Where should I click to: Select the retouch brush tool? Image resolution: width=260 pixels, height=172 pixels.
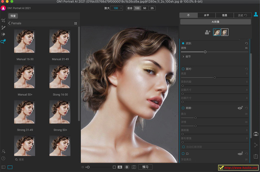click(3, 28)
